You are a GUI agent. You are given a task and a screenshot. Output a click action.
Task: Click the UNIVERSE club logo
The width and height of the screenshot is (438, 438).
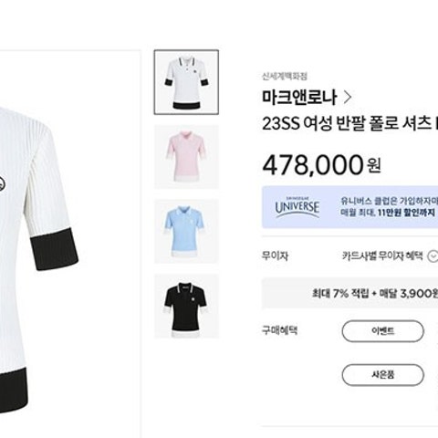297,207
